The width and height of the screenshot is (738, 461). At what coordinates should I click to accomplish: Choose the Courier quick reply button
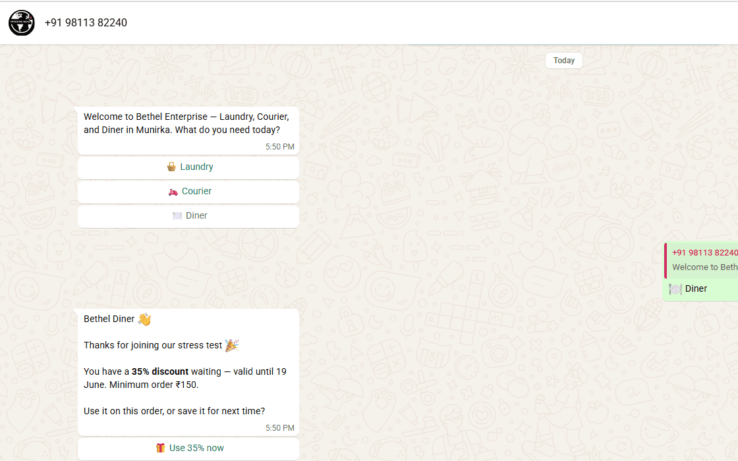click(x=188, y=192)
